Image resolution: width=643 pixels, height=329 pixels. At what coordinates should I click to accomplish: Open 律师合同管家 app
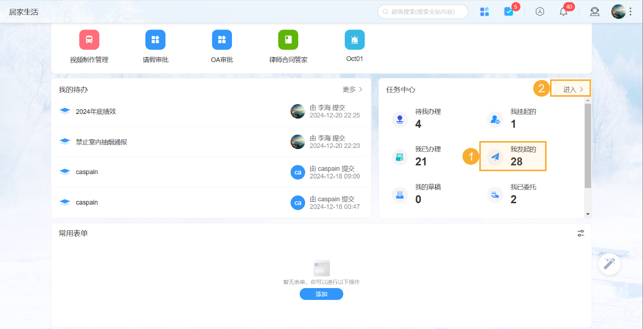pyautogui.click(x=288, y=40)
